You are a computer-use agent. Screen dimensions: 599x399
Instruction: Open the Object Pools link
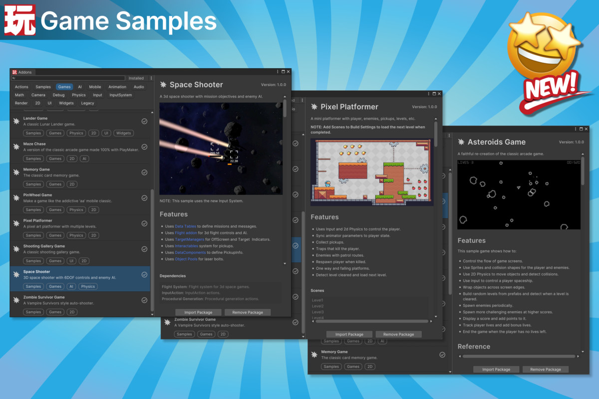click(186, 259)
